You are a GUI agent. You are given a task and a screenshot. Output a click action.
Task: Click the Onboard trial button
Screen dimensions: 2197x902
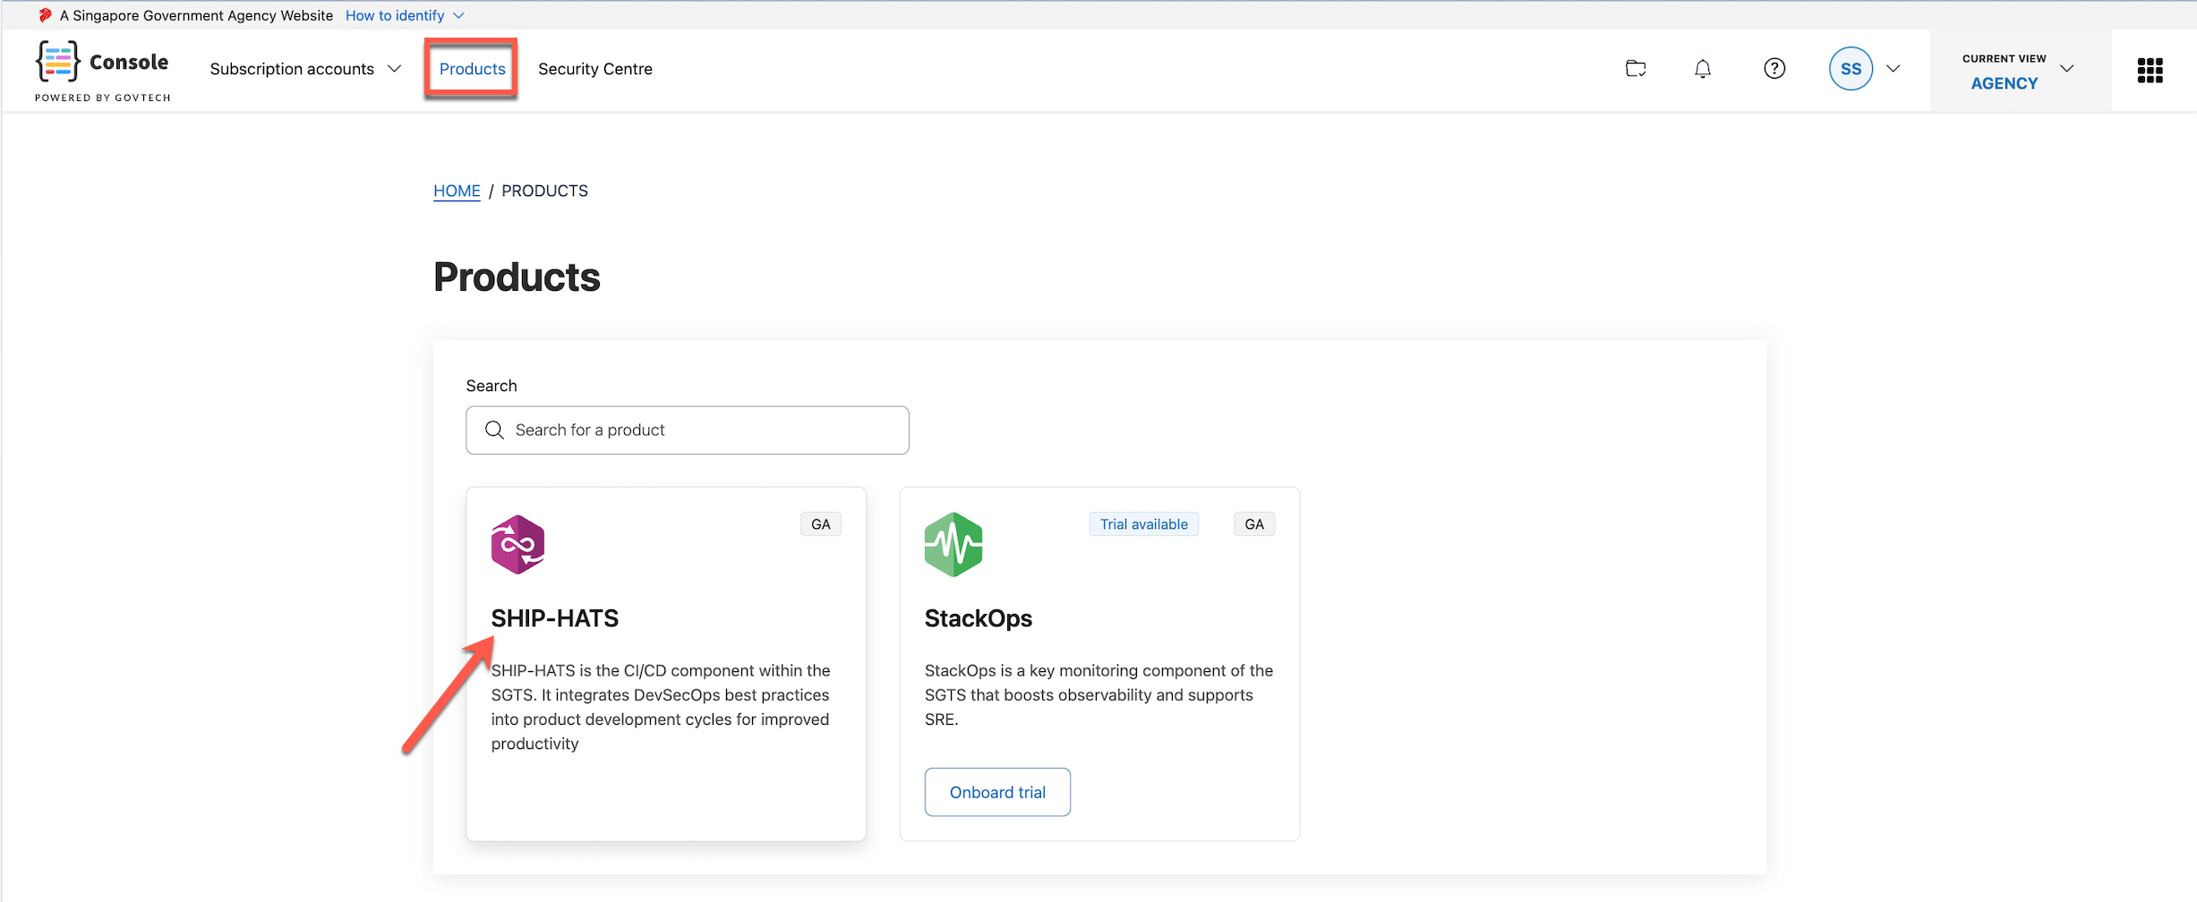[x=997, y=792]
